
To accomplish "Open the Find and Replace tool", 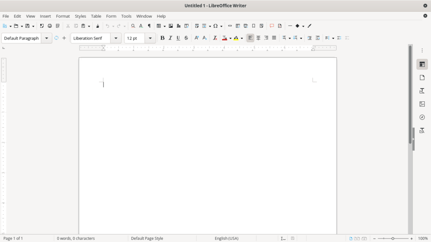I will tap(133, 26).
